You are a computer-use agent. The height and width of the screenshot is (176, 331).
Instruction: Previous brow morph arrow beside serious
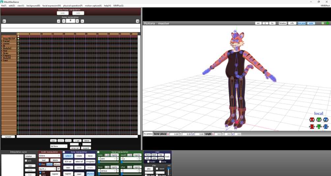click(x=99, y=171)
